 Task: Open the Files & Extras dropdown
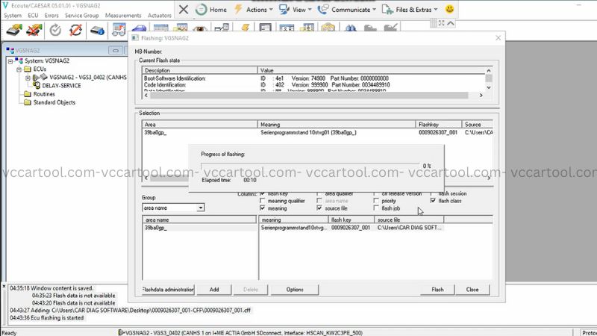410,10
